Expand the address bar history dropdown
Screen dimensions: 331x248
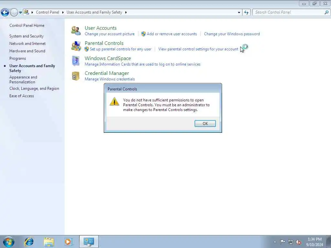tap(239, 13)
